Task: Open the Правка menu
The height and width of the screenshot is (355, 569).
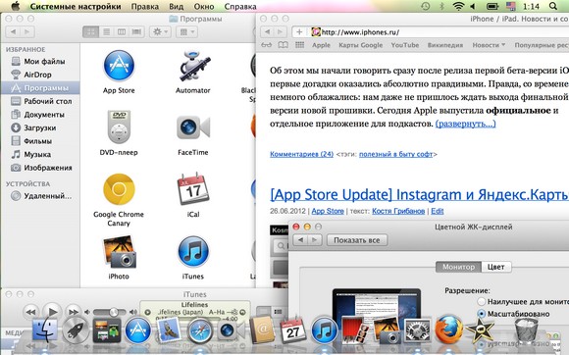Action: click(145, 7)
